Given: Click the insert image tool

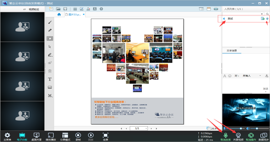Looking at the screenshot, I should [x=50, y=87].
